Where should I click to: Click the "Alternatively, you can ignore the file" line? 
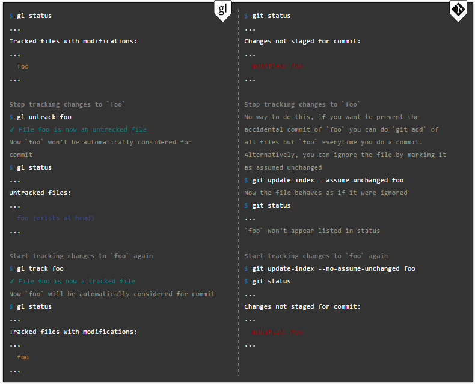click(345, 155)
